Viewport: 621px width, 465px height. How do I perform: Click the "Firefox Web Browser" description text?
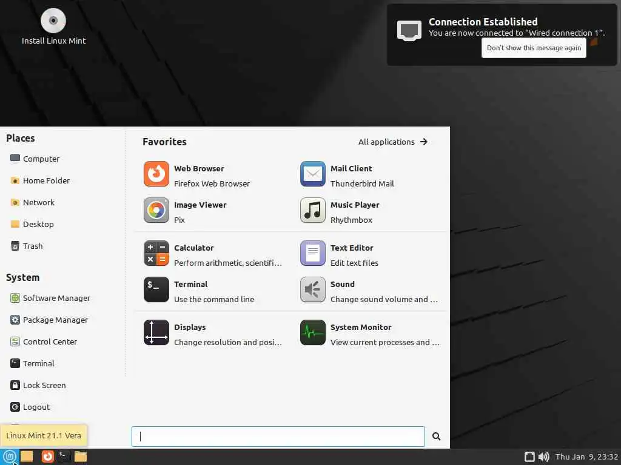click(212, 183)
